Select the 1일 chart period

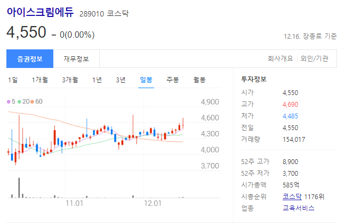(13, 80)
